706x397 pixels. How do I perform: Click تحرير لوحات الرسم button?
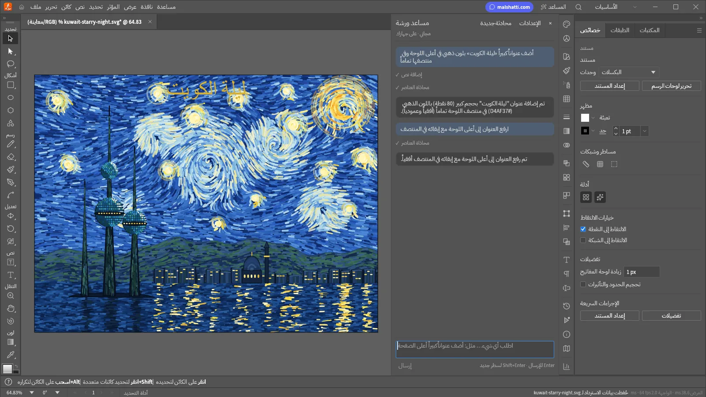672,86
